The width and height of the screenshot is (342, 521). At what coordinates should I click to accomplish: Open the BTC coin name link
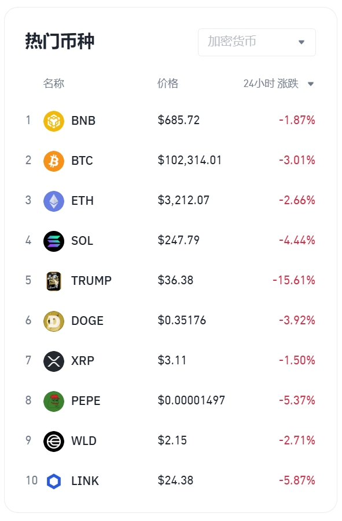(82, 161)
